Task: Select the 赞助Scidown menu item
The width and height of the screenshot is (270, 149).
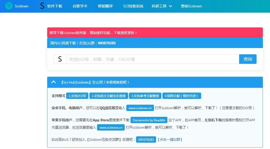Action: (x=191, y=6)
